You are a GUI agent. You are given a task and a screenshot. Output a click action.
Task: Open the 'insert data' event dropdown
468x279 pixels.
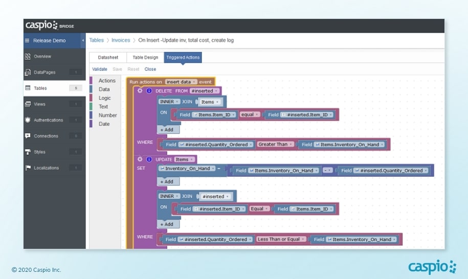[182, 82]
